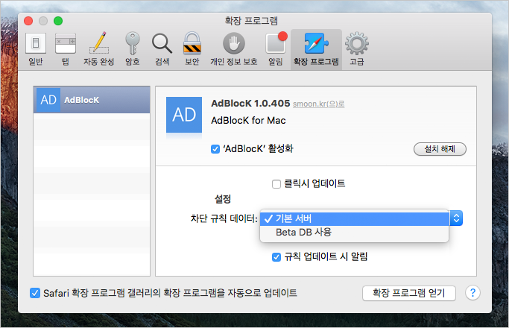
Task: Open the smoon.kr developer link
Action: [318, 104]
